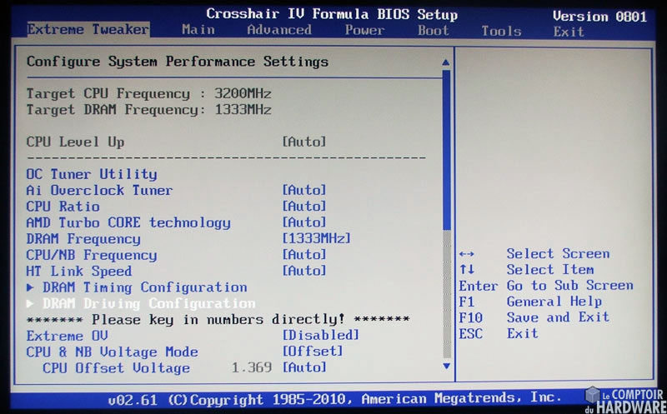Expand DRAM Driving Configuration submenu arrow
The width and height of the screenshot is (667, 414).
tap(30, 303)
